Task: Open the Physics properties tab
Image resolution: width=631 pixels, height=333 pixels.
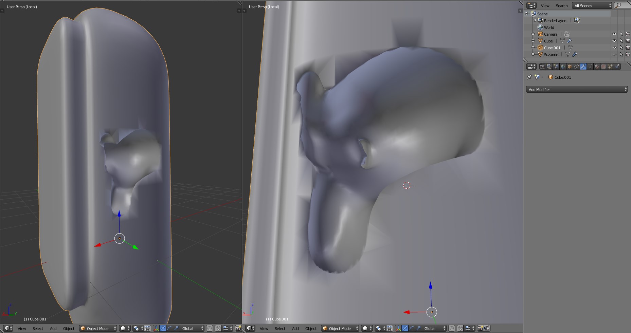Action: coord(617,67)
